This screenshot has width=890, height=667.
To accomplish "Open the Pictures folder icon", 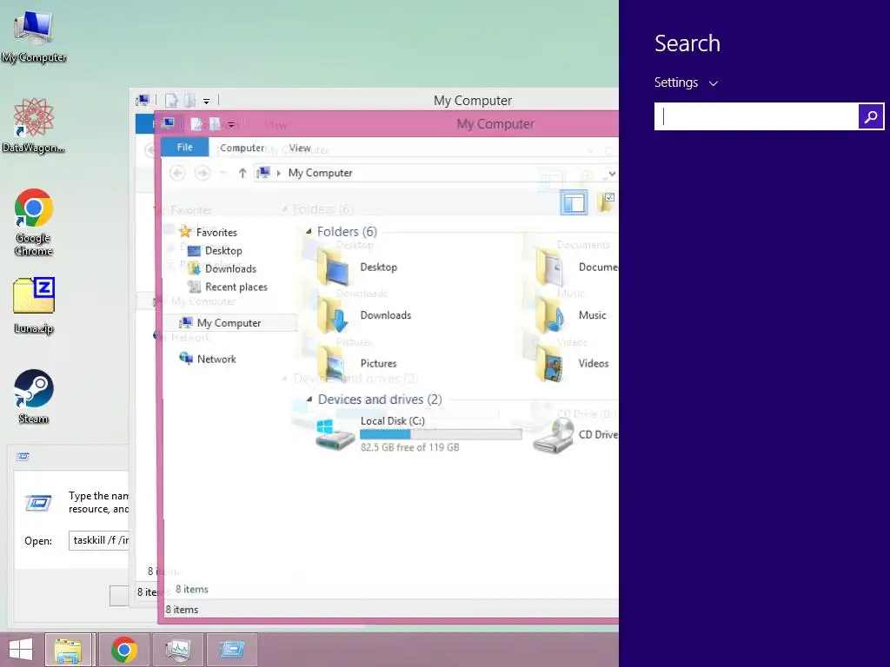I will (x=335, y=364).
